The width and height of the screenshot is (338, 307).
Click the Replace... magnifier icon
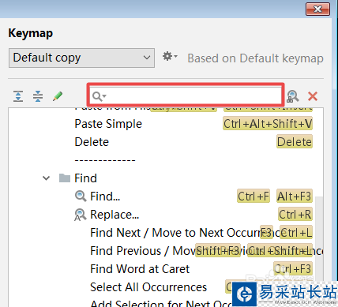pos(81,215)
